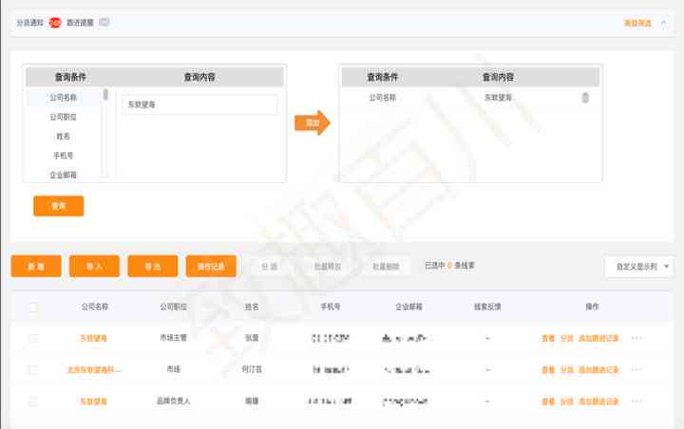The height and width of the screenshot is (429, 684).
Task: Open the red 分派通知 notification badge
Action: 55,22
